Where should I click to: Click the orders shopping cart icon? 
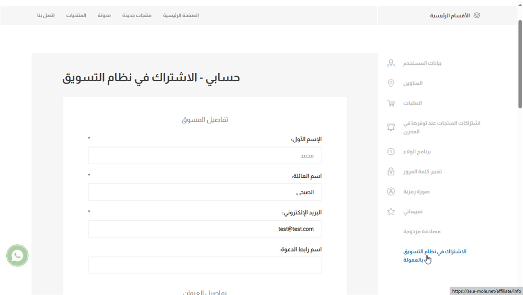(x=391, y=103)
